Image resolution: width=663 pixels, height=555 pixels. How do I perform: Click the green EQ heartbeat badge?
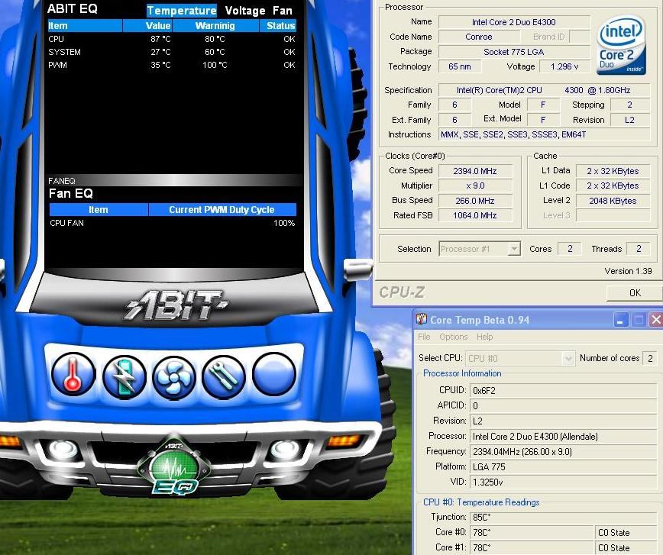174,467
